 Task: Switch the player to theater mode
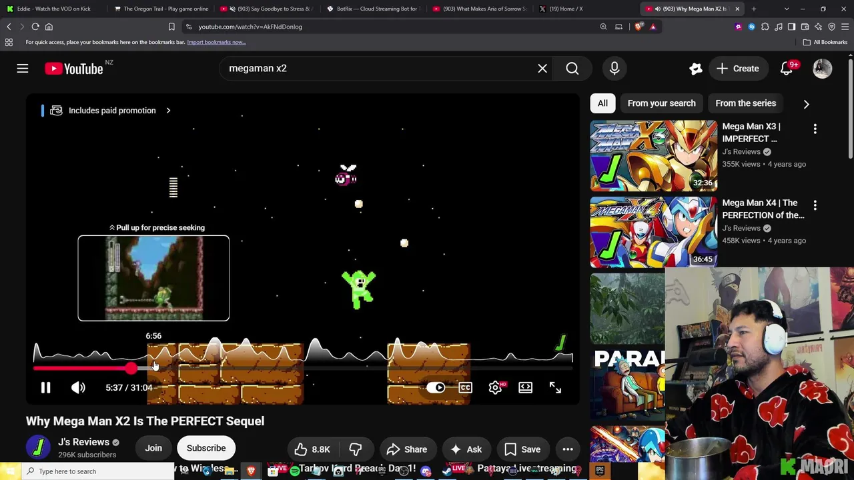pyautogui.click(x=525, y=387)
